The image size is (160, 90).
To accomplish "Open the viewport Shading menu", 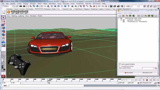I will click(14, 16).
